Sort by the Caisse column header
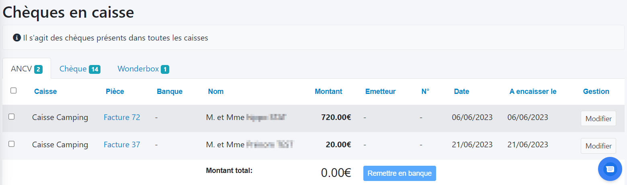The image size is (627, 185). (x=45, y=91)
